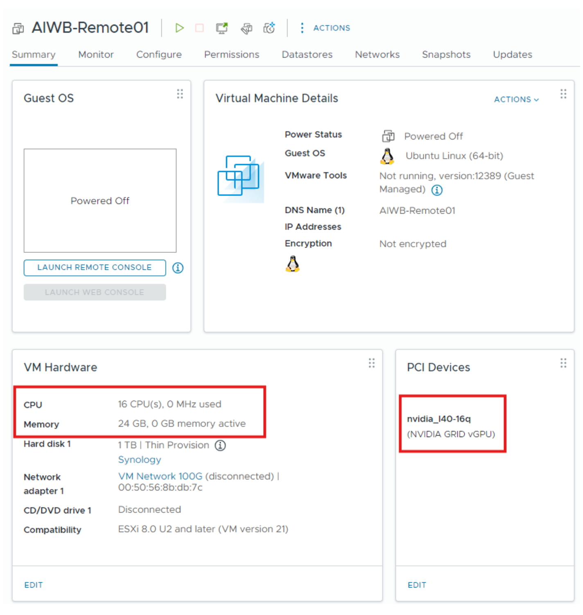
Task: Switch to the Monitor tab
Action: coord(96,55)
